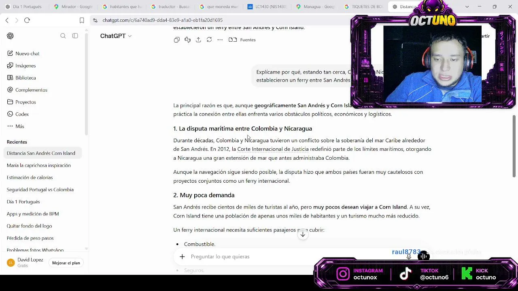The height and width of the screenshot is (291, 518).
Task: Click the bookmark icon beside address bar
Action: [x=82, y=20]
